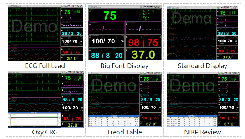Click the Trend Table blue header bar
The height and width of the screenshot is (139, 245).
click(x=114, y=116)
